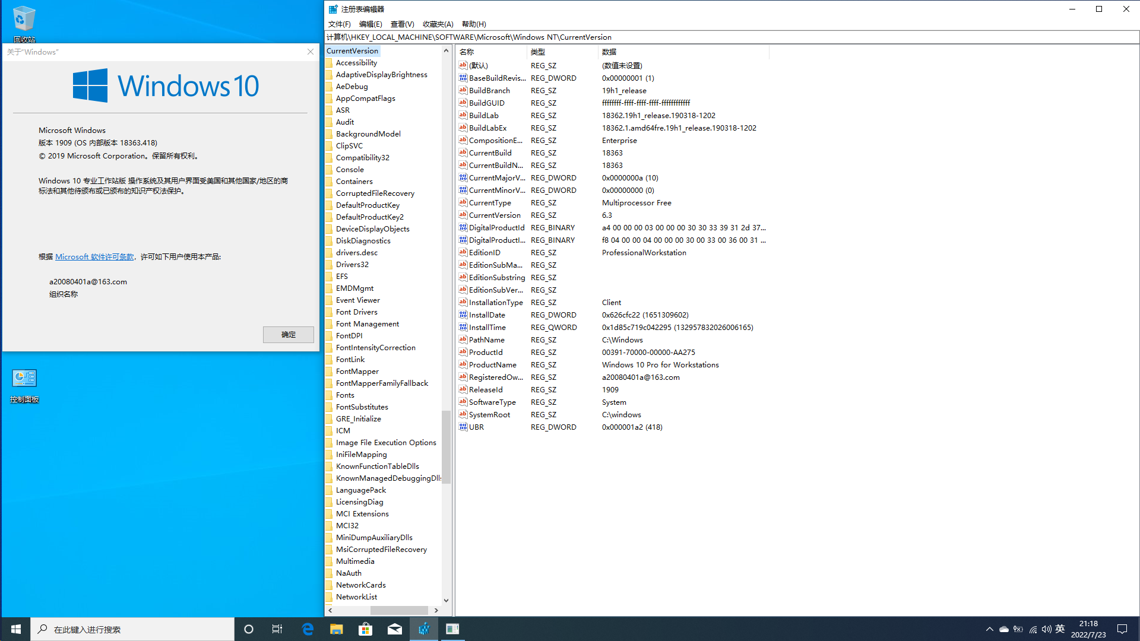
Task: Open the Mail app from the taskbar
Action: (x=395, y=629)
